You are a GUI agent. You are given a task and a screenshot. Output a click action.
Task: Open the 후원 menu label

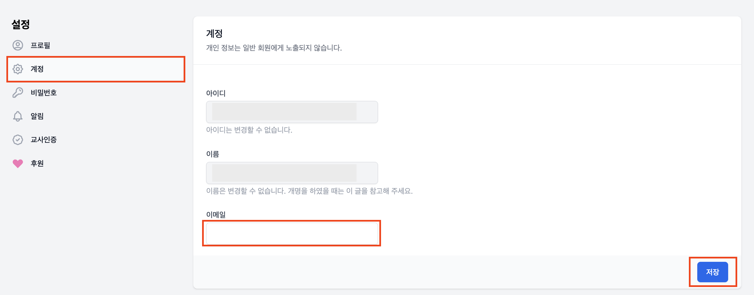pyautogui.click(x=37, y=163)
